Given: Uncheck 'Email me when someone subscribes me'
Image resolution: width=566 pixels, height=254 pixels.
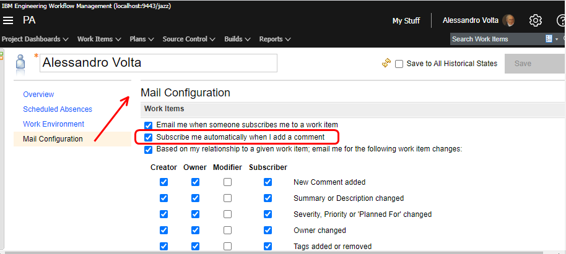Looking at the screenshot, I should [x=148, y=125].
